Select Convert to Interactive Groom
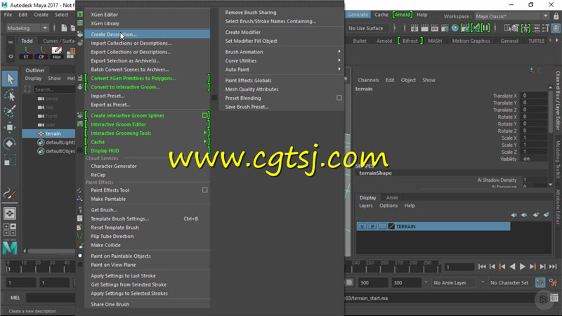The height and width of the screenshot is (316, 562). [148, 87]
